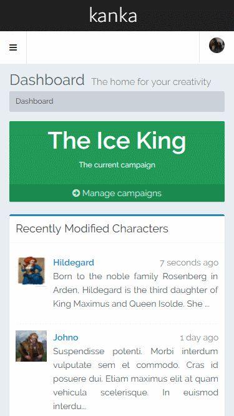
Task: Select the Dashboard breadcrumb item
Action: 34,101
